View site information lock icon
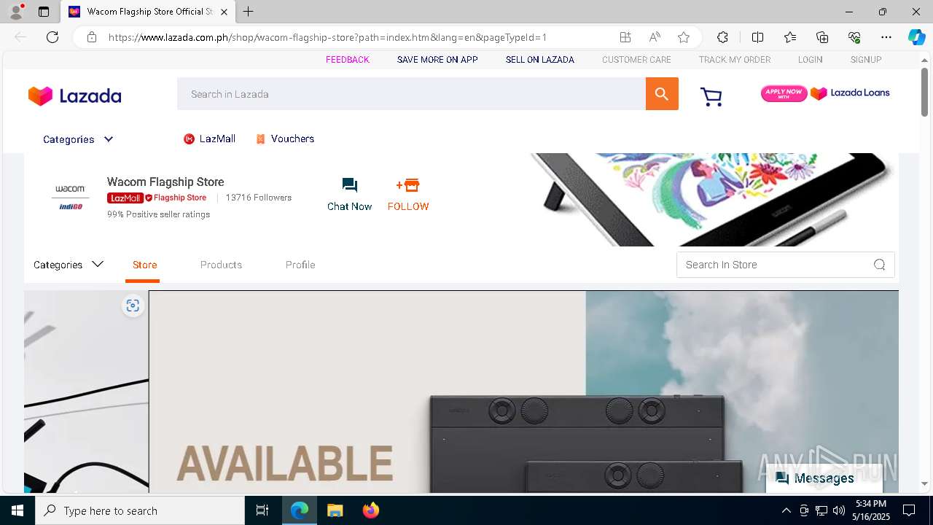This screenshot has height=525, width=933. click(92, 37)
